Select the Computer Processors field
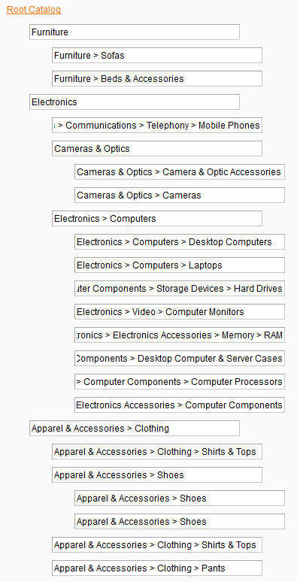Image resolution: width=297 pixels, height=582 pixels. [180, 382]
